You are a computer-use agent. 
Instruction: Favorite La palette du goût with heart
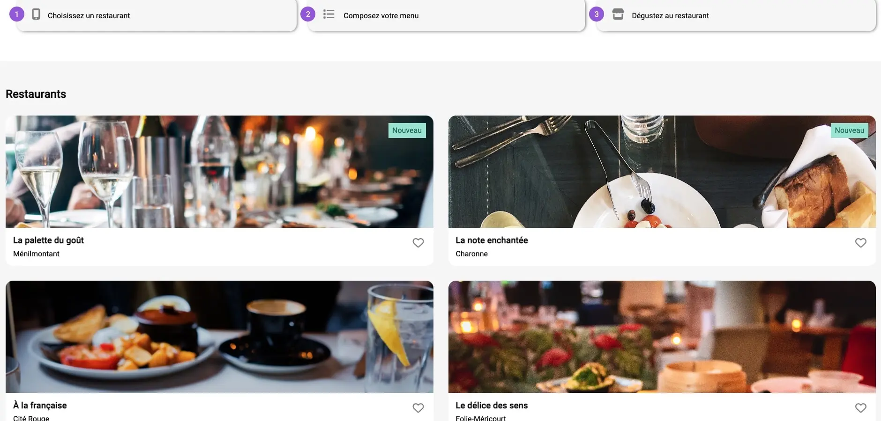click(418, 243)
